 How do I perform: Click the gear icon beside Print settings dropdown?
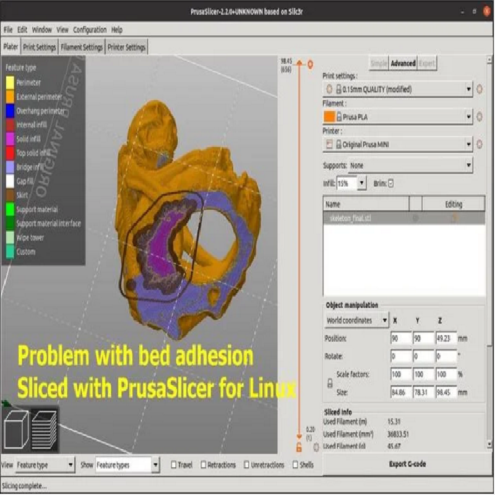point(480,89)
